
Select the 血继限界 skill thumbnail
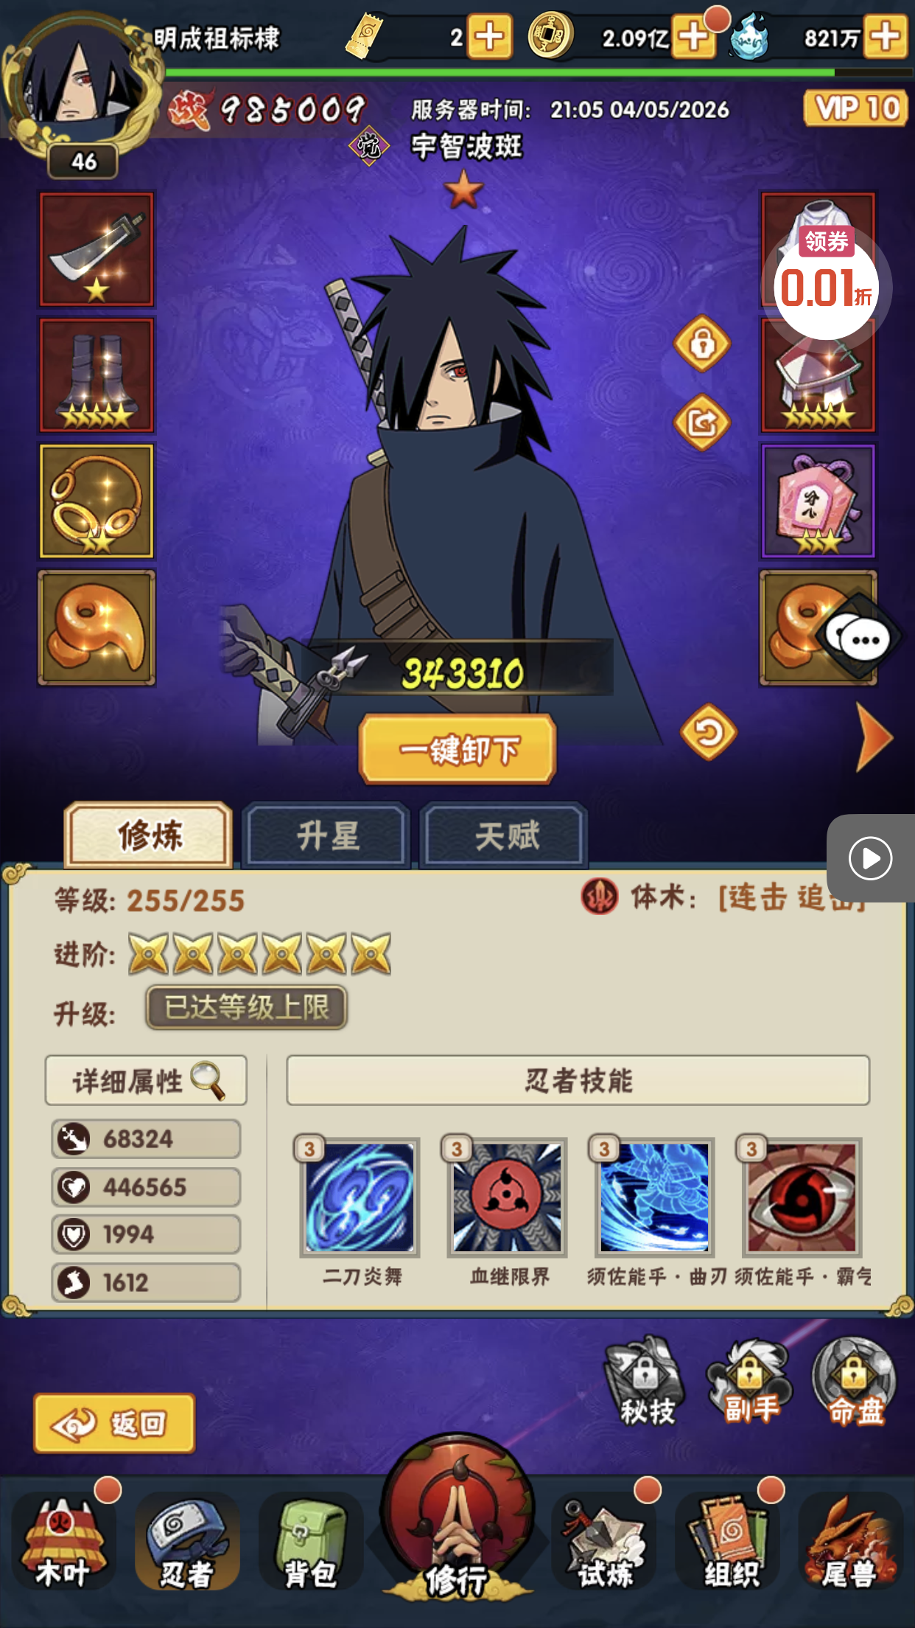tap(508, 1197)
